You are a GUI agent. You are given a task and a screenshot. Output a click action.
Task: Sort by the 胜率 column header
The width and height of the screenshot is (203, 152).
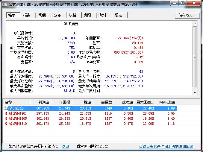83,102
